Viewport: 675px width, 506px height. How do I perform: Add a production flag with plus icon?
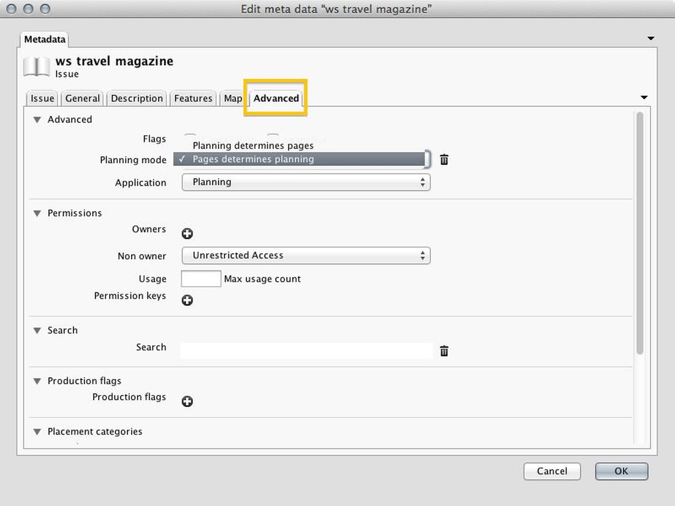(x=187, y=401)
